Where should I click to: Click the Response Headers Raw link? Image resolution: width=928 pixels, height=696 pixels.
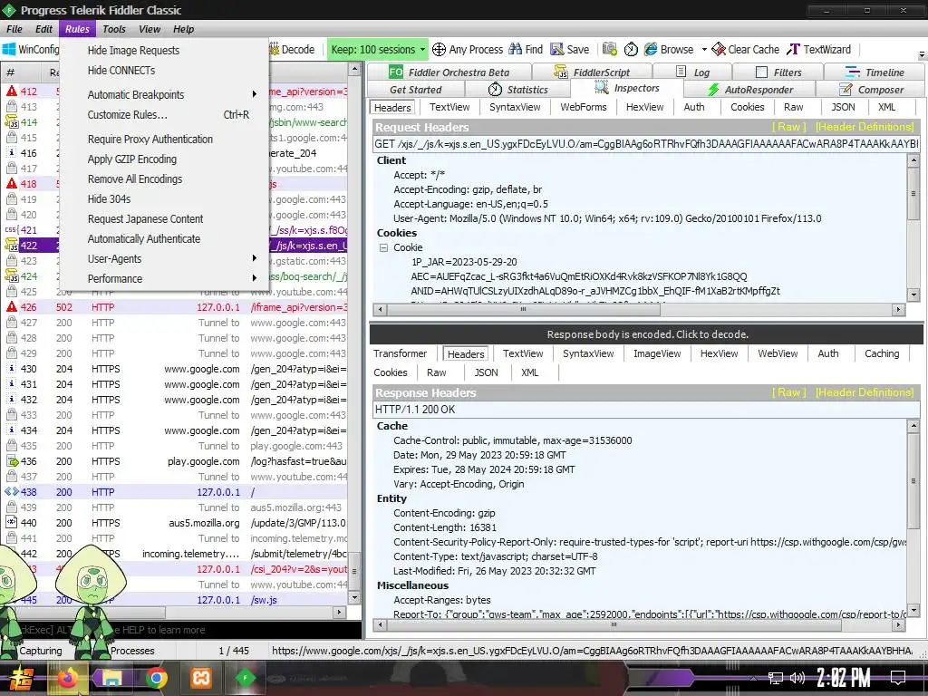tap(789, 392)
